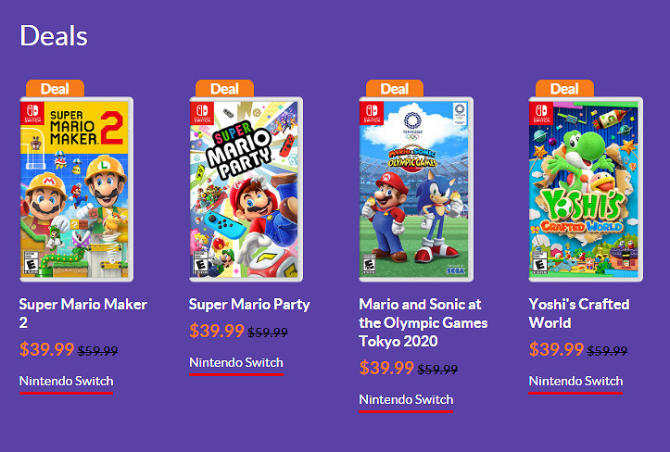The image size is (670, 452).
Task: Open Mario and Sonic at the Olympic Games title
Action: (x=423, y=322)
